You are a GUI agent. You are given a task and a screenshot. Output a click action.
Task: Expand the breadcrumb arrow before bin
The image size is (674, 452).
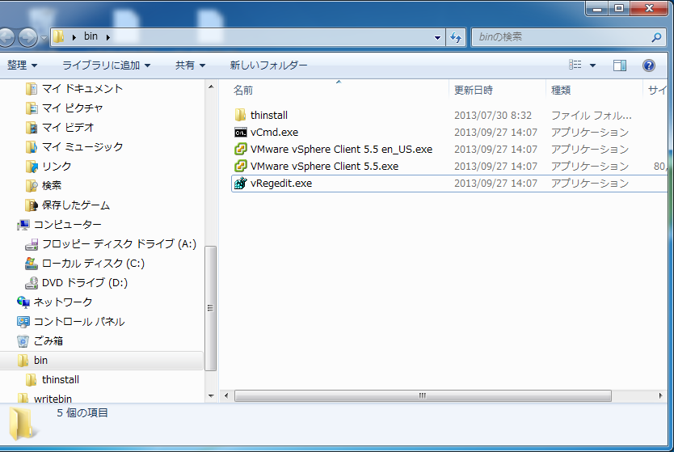tap(74, 37)
